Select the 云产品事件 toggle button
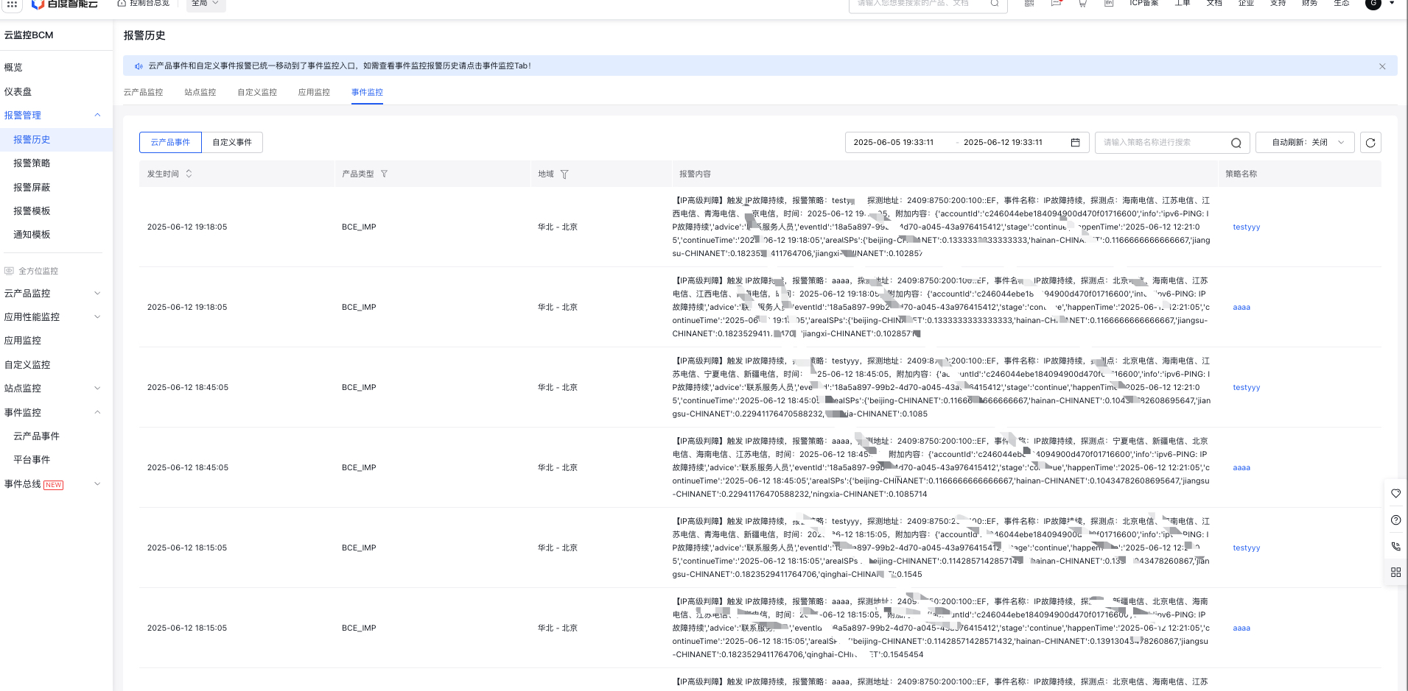Image resolution: width=1408 pixels, height=691 pixels. click(x=170, y=142)
